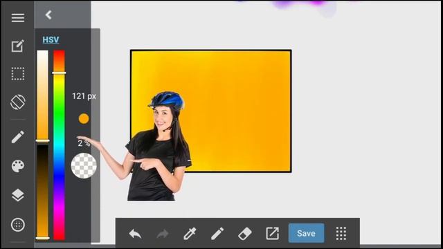Open the hamburger menu
The image size is (443, 249).
click(x=17, y=18)
